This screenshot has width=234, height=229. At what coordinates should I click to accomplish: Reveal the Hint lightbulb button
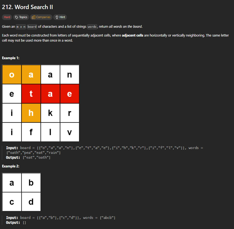click(60, 17)
